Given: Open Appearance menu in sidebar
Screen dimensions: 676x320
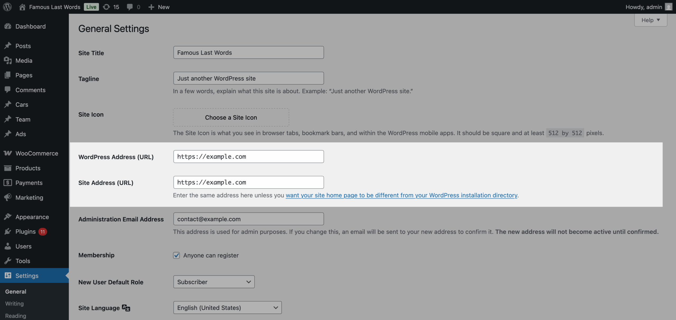Looking at the screenshot, I should pos(32,217).
